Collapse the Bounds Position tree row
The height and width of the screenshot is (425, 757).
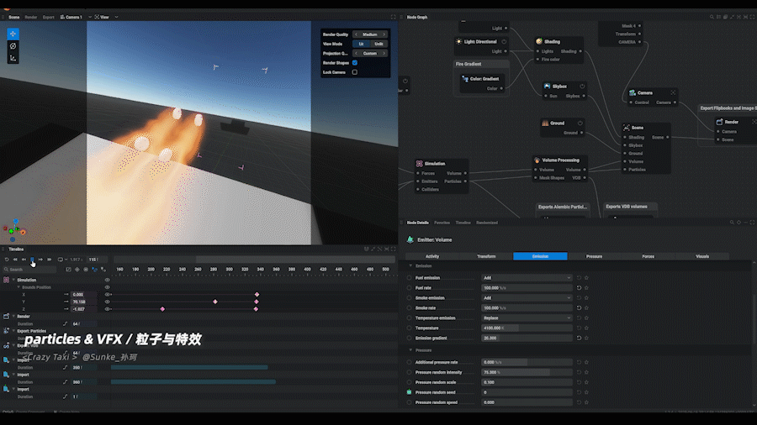19,287
